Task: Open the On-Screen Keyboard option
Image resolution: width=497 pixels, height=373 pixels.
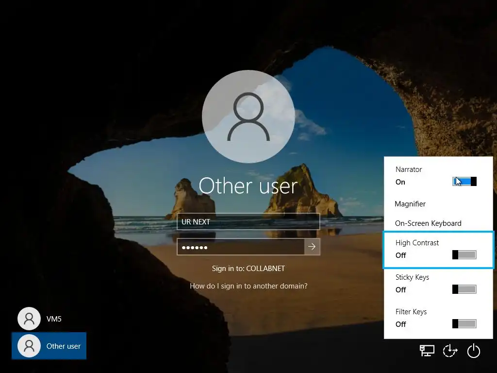Action: tap(428, 223)
